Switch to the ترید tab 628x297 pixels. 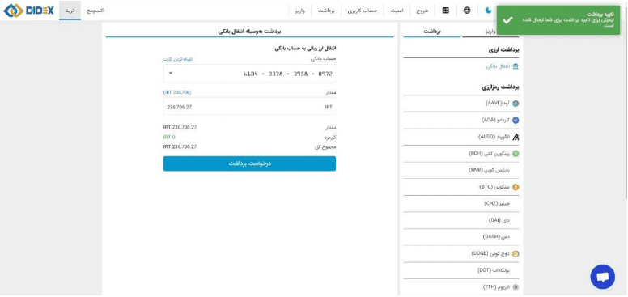70,11
